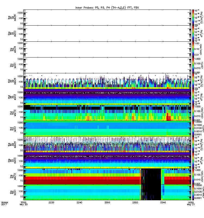The width and height of the screenshot is (204, 218).
Task: Select the empty tha fff scm3 panel
Action: pos(107,34)
